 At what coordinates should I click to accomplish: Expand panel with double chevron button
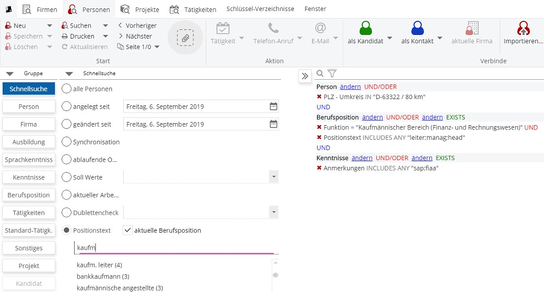point(305,76)
